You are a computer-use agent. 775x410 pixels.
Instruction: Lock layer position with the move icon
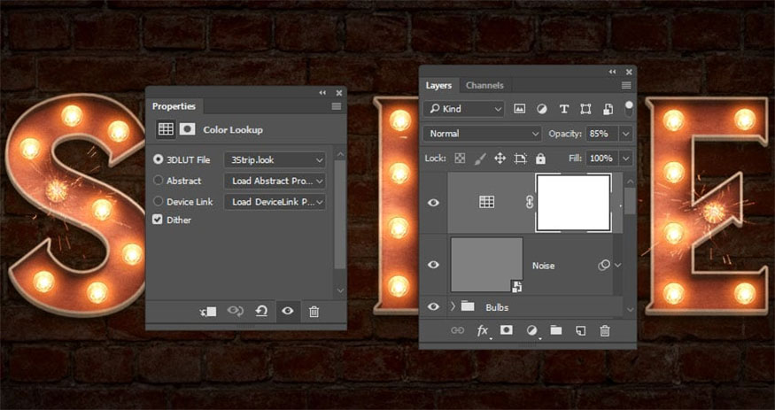tap(500, 159)
